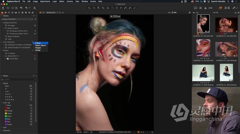The width and height of the screenshot is (240, 134).
Task: Click the orange Copy Adjustments icon
Action: pyautogui.click(x=220, y=8)
